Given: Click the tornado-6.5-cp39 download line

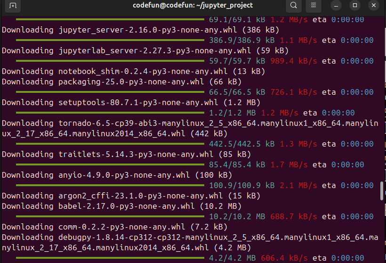Looking at the screenshot, I should (x=190, y=128).
